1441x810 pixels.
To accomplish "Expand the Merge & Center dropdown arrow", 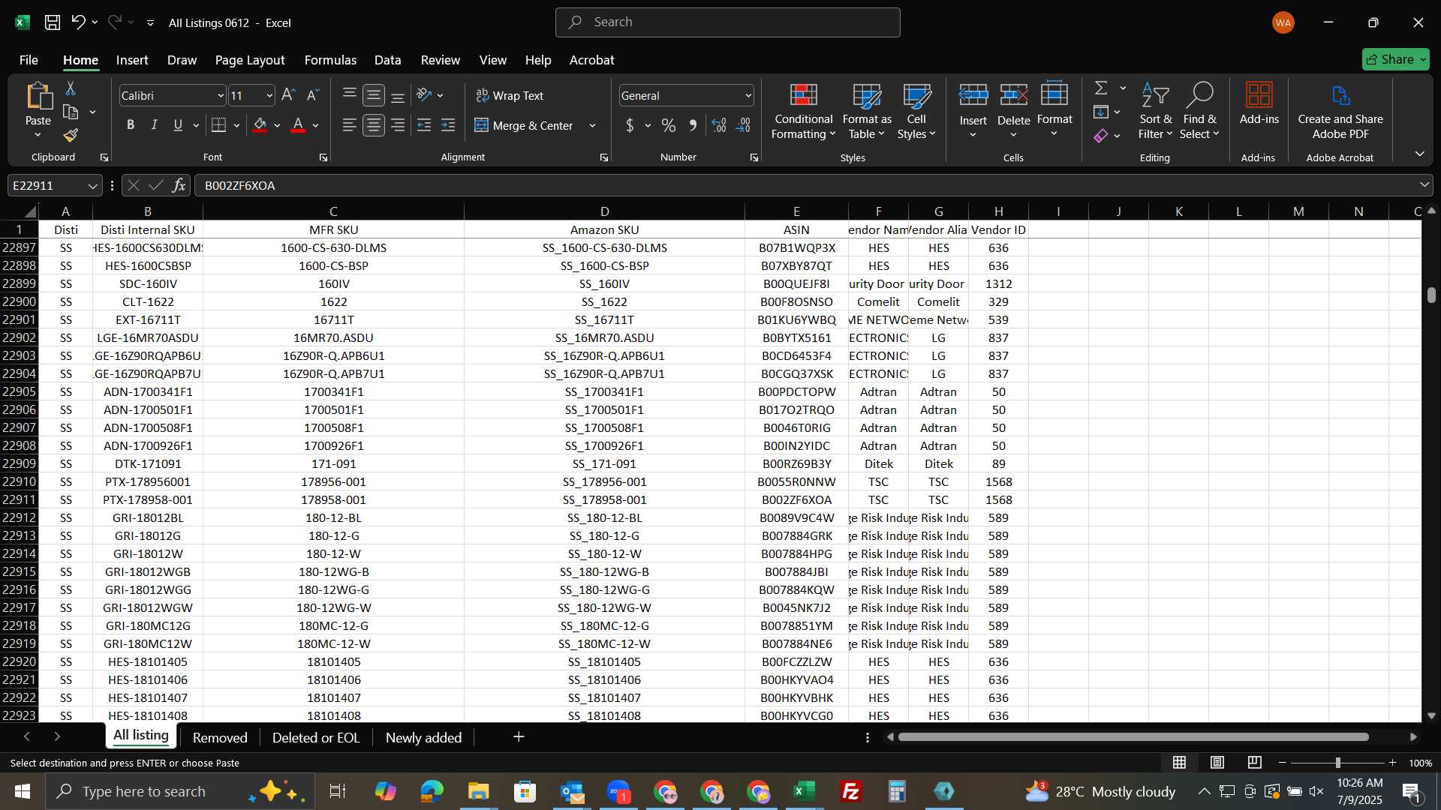I will pyautogui.click(x=592, y=125).
